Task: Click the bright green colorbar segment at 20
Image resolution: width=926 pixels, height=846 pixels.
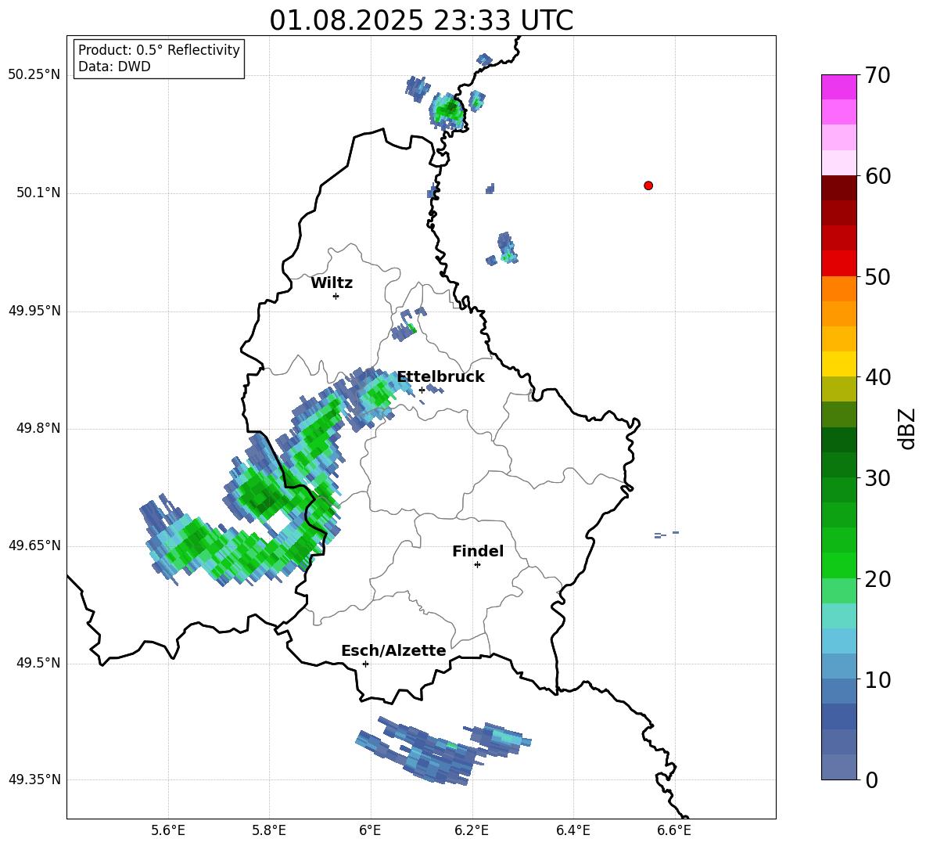Action: (838, 565)
